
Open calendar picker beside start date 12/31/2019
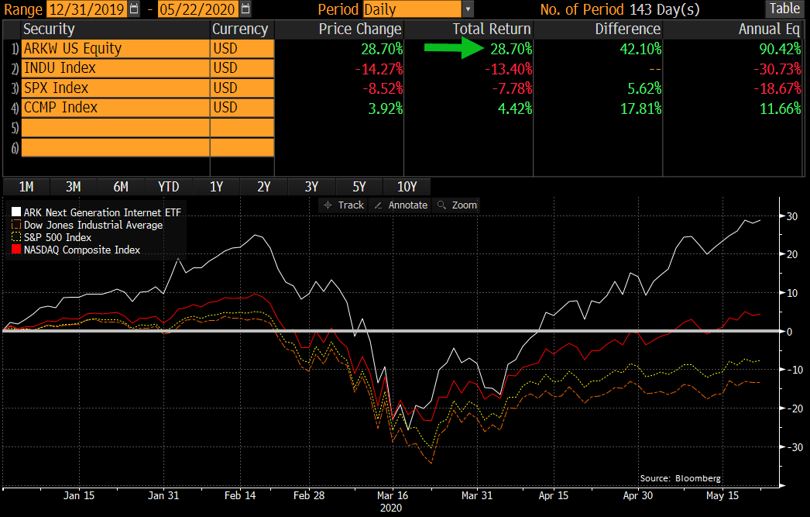click(136, 9)
